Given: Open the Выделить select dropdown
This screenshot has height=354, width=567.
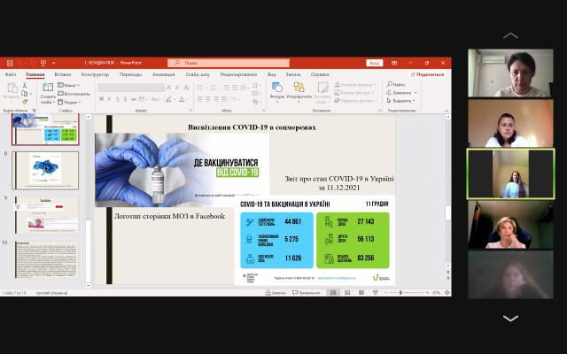Looking at the screenshot, I should [x=400, y=101].
